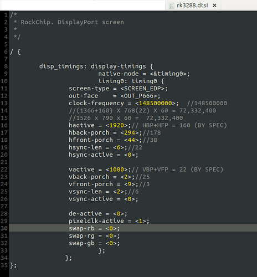The width and height of the screenshot is (257, 277).
Task: Close the rk3288.dtsi tab
Action: click(x=214, y=6)
